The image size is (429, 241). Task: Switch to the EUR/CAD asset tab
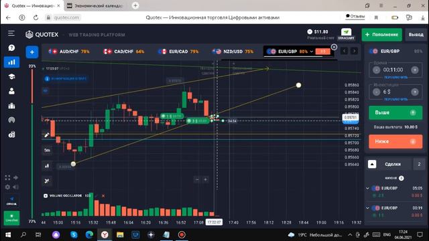(178, 52)
